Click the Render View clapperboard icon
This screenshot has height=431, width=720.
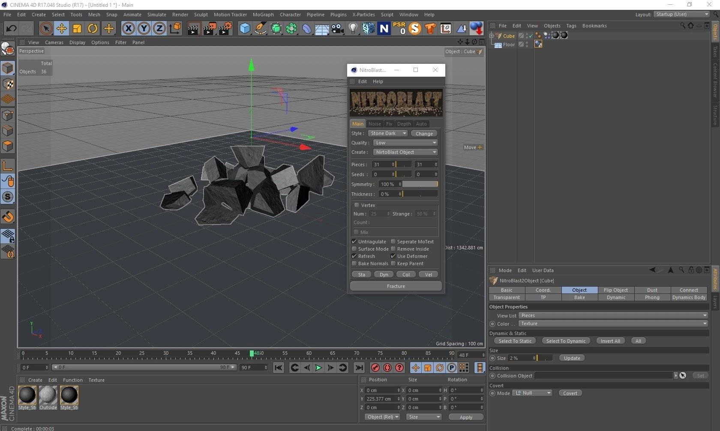click(x=194, y=29)
